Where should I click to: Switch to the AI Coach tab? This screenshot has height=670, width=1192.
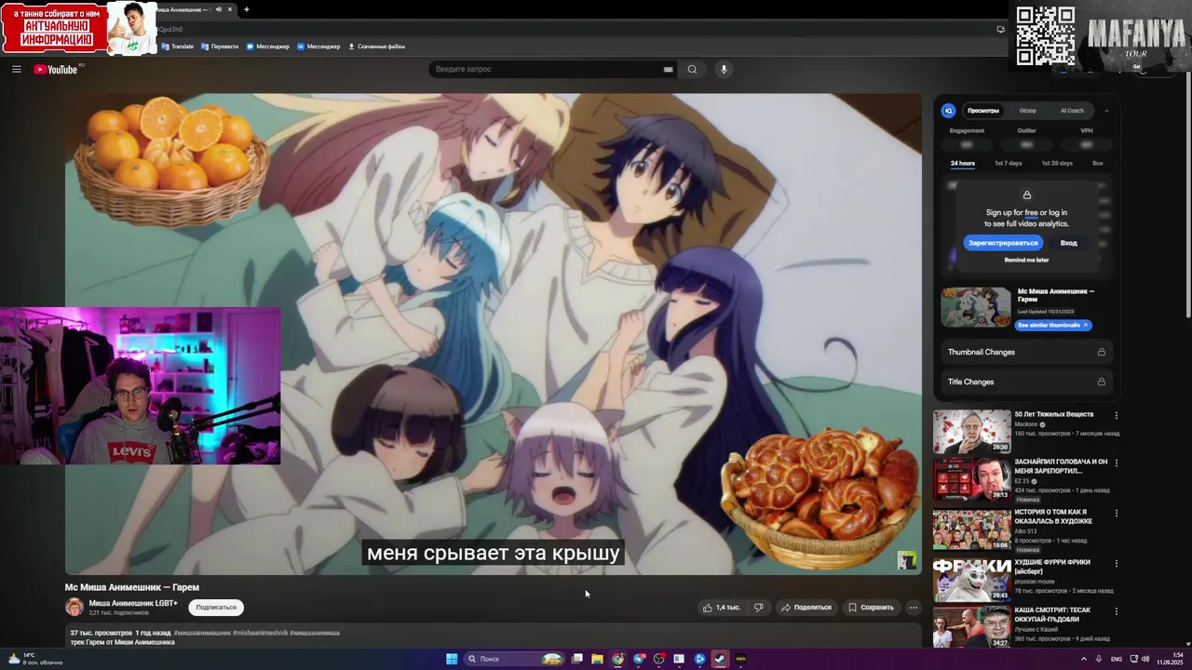[1072, 111]
